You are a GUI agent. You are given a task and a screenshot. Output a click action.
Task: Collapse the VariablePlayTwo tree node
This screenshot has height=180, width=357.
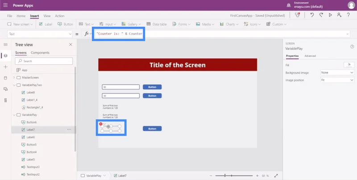coord(14,85)
